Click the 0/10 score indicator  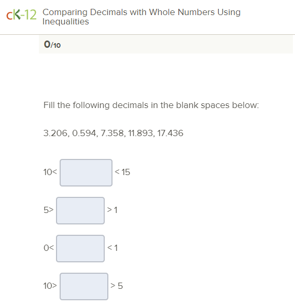tap(52, 45)
